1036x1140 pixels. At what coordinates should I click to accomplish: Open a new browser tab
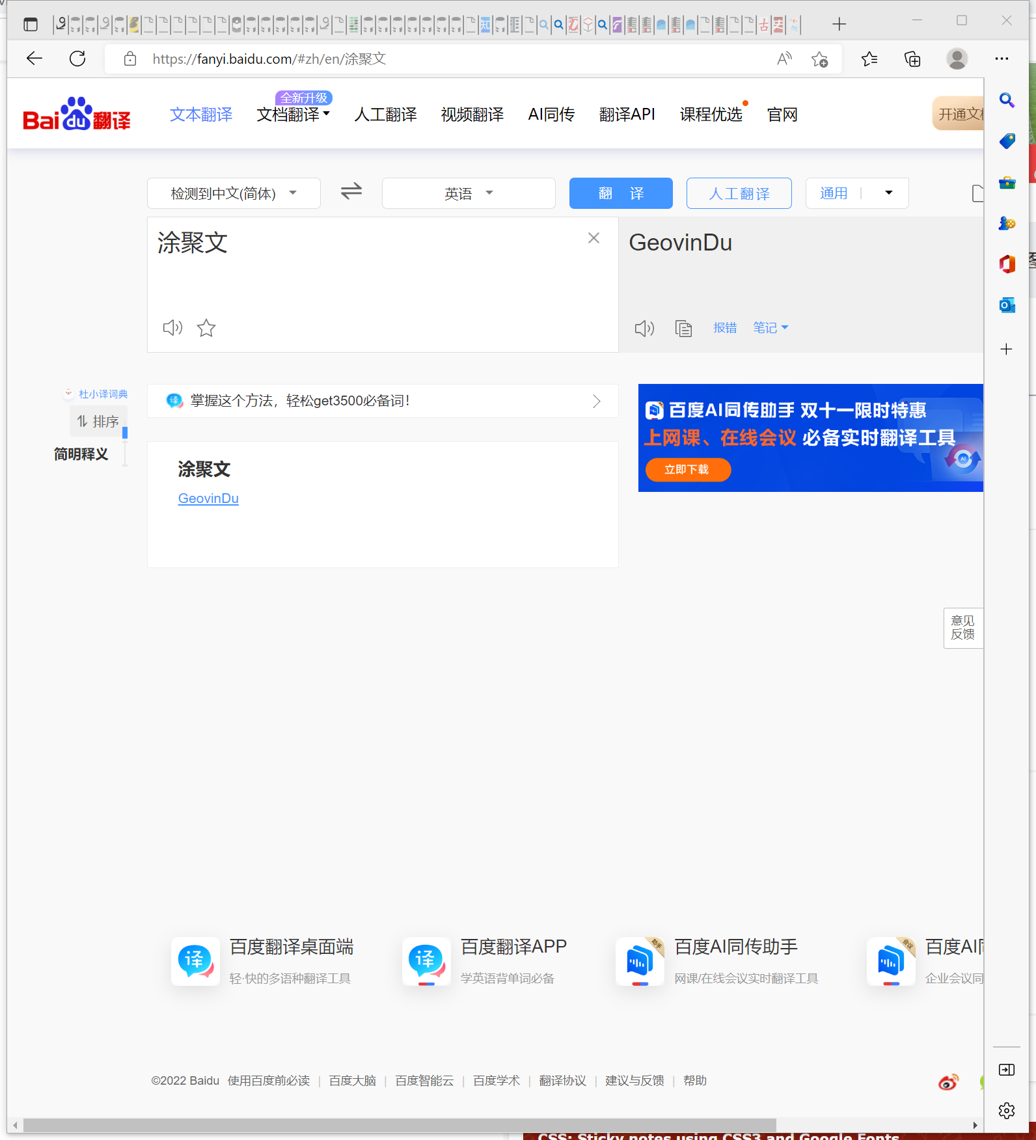point(839,25)
